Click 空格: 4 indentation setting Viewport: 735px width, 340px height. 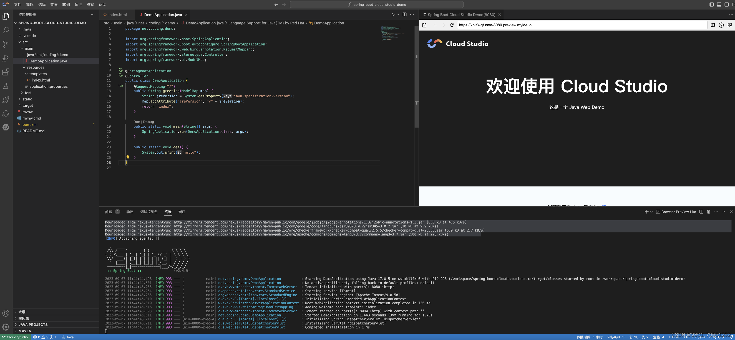point(659,337)
